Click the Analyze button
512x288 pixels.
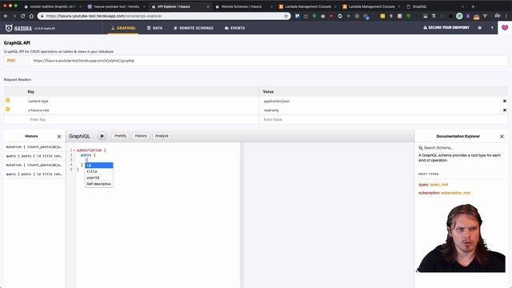click(x=162, y=136)
